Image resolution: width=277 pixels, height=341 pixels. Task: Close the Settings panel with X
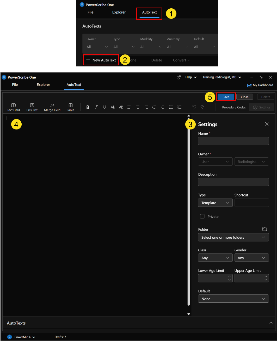[x=267, y=124]
